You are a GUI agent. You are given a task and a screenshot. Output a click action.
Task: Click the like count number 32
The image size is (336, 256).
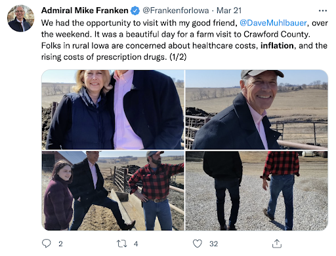pos(214,244)
